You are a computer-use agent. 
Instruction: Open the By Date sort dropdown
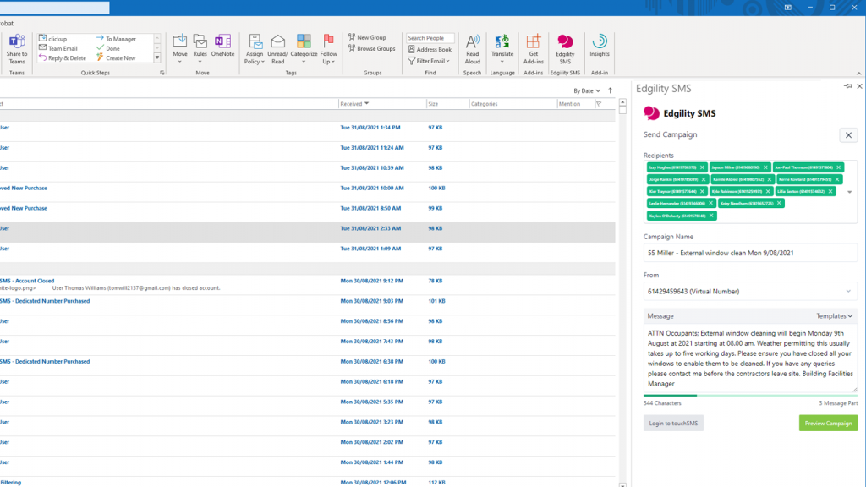(x=587, y=90)
